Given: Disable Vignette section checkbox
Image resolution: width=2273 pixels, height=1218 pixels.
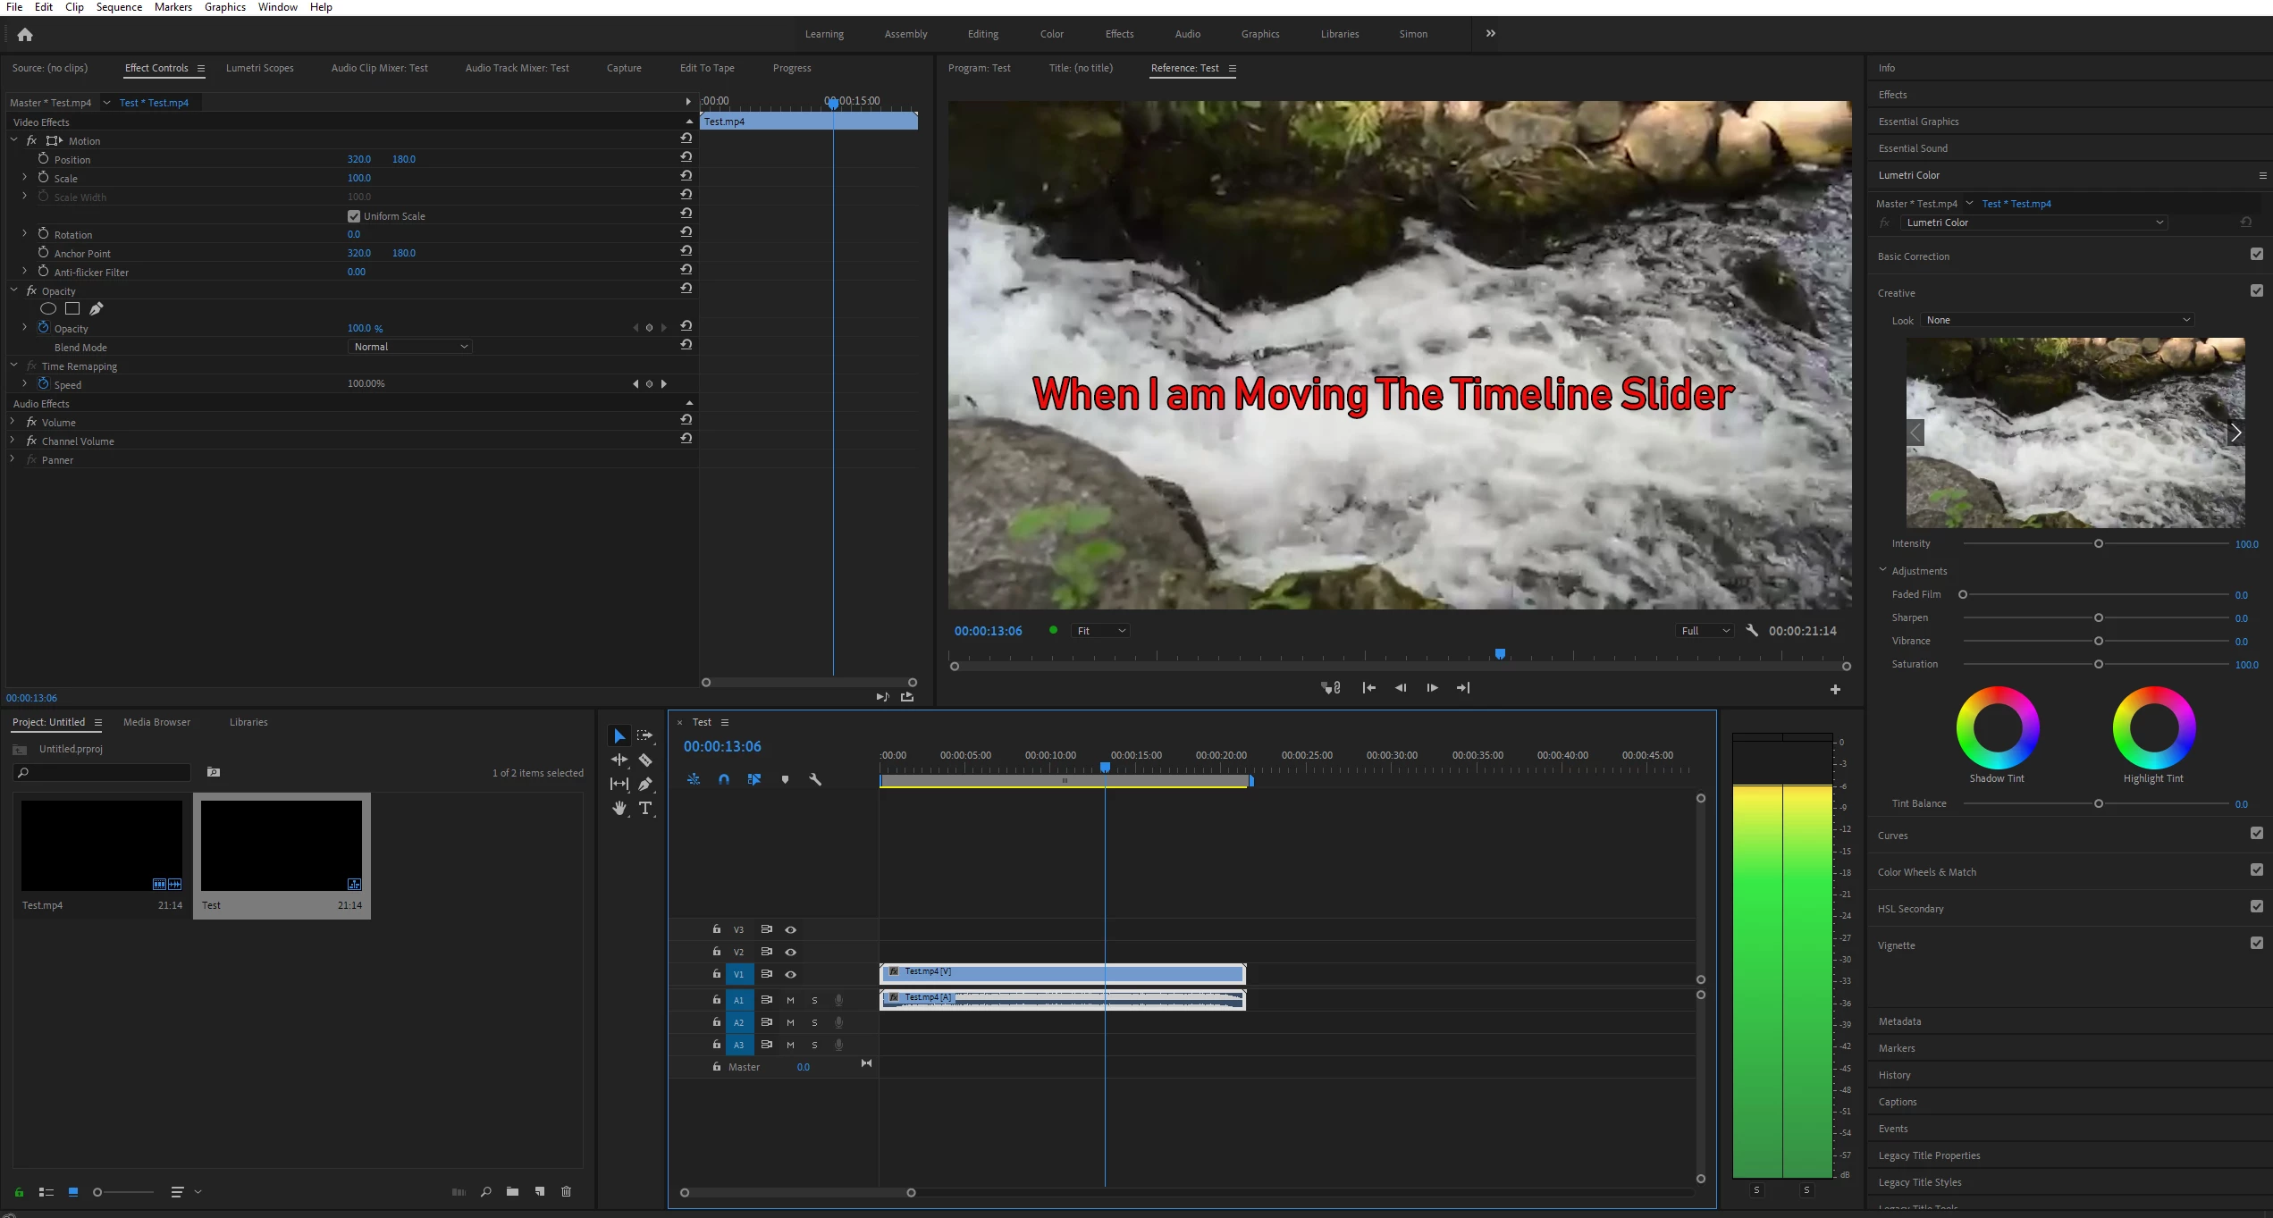Looking at the screenshot, I should [x=2256, y=943].
